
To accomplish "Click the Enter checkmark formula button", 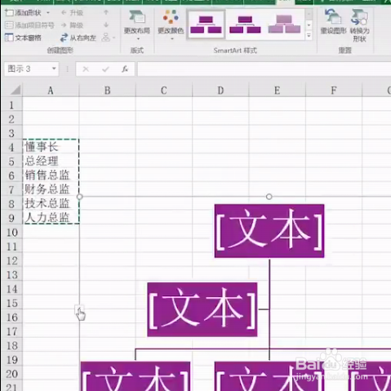I will (x=105, y=69).
